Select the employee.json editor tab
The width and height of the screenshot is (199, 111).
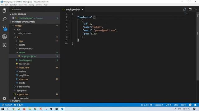[73, 10]
